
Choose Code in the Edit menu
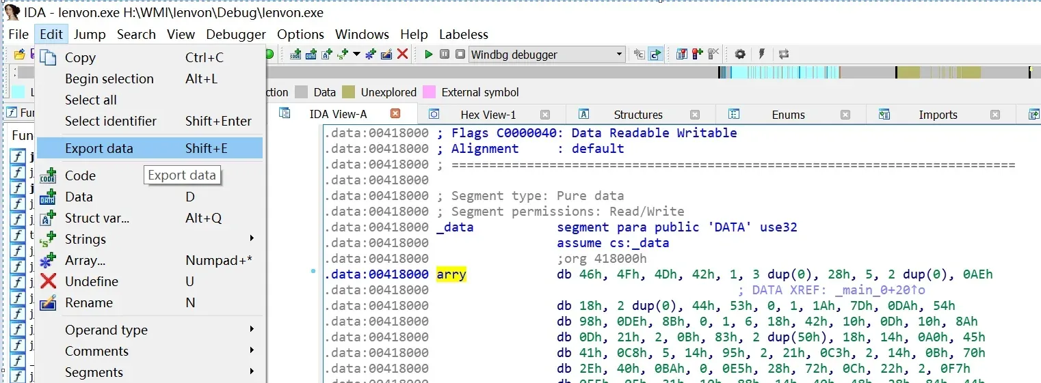(x=150, y=175)
